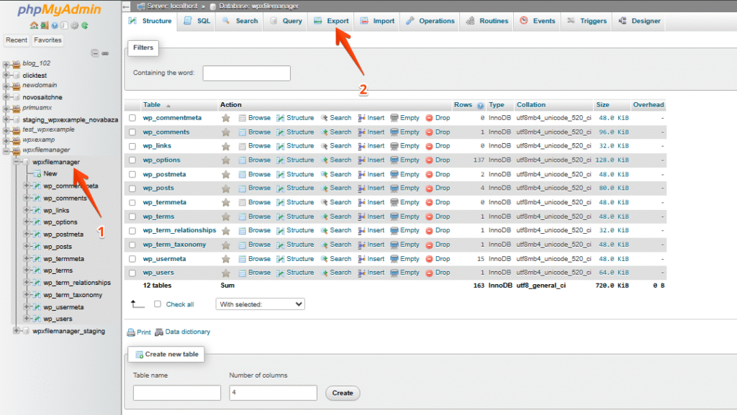The image size is (737, 415).
Task: Click the Data dictionary icon
Action: coord(159,332)
